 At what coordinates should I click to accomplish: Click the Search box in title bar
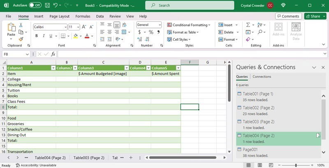click(190, 5)
